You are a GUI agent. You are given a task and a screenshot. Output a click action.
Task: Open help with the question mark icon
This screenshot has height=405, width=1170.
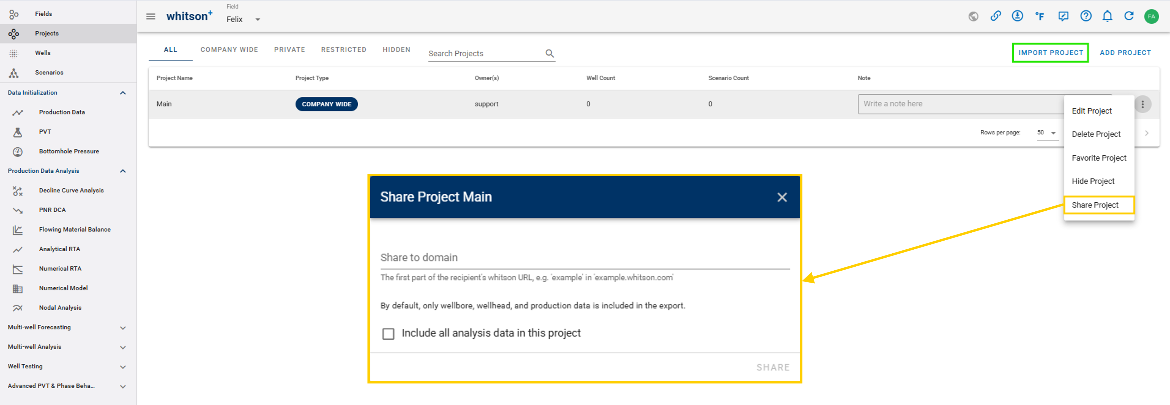tap(1086, 16)
